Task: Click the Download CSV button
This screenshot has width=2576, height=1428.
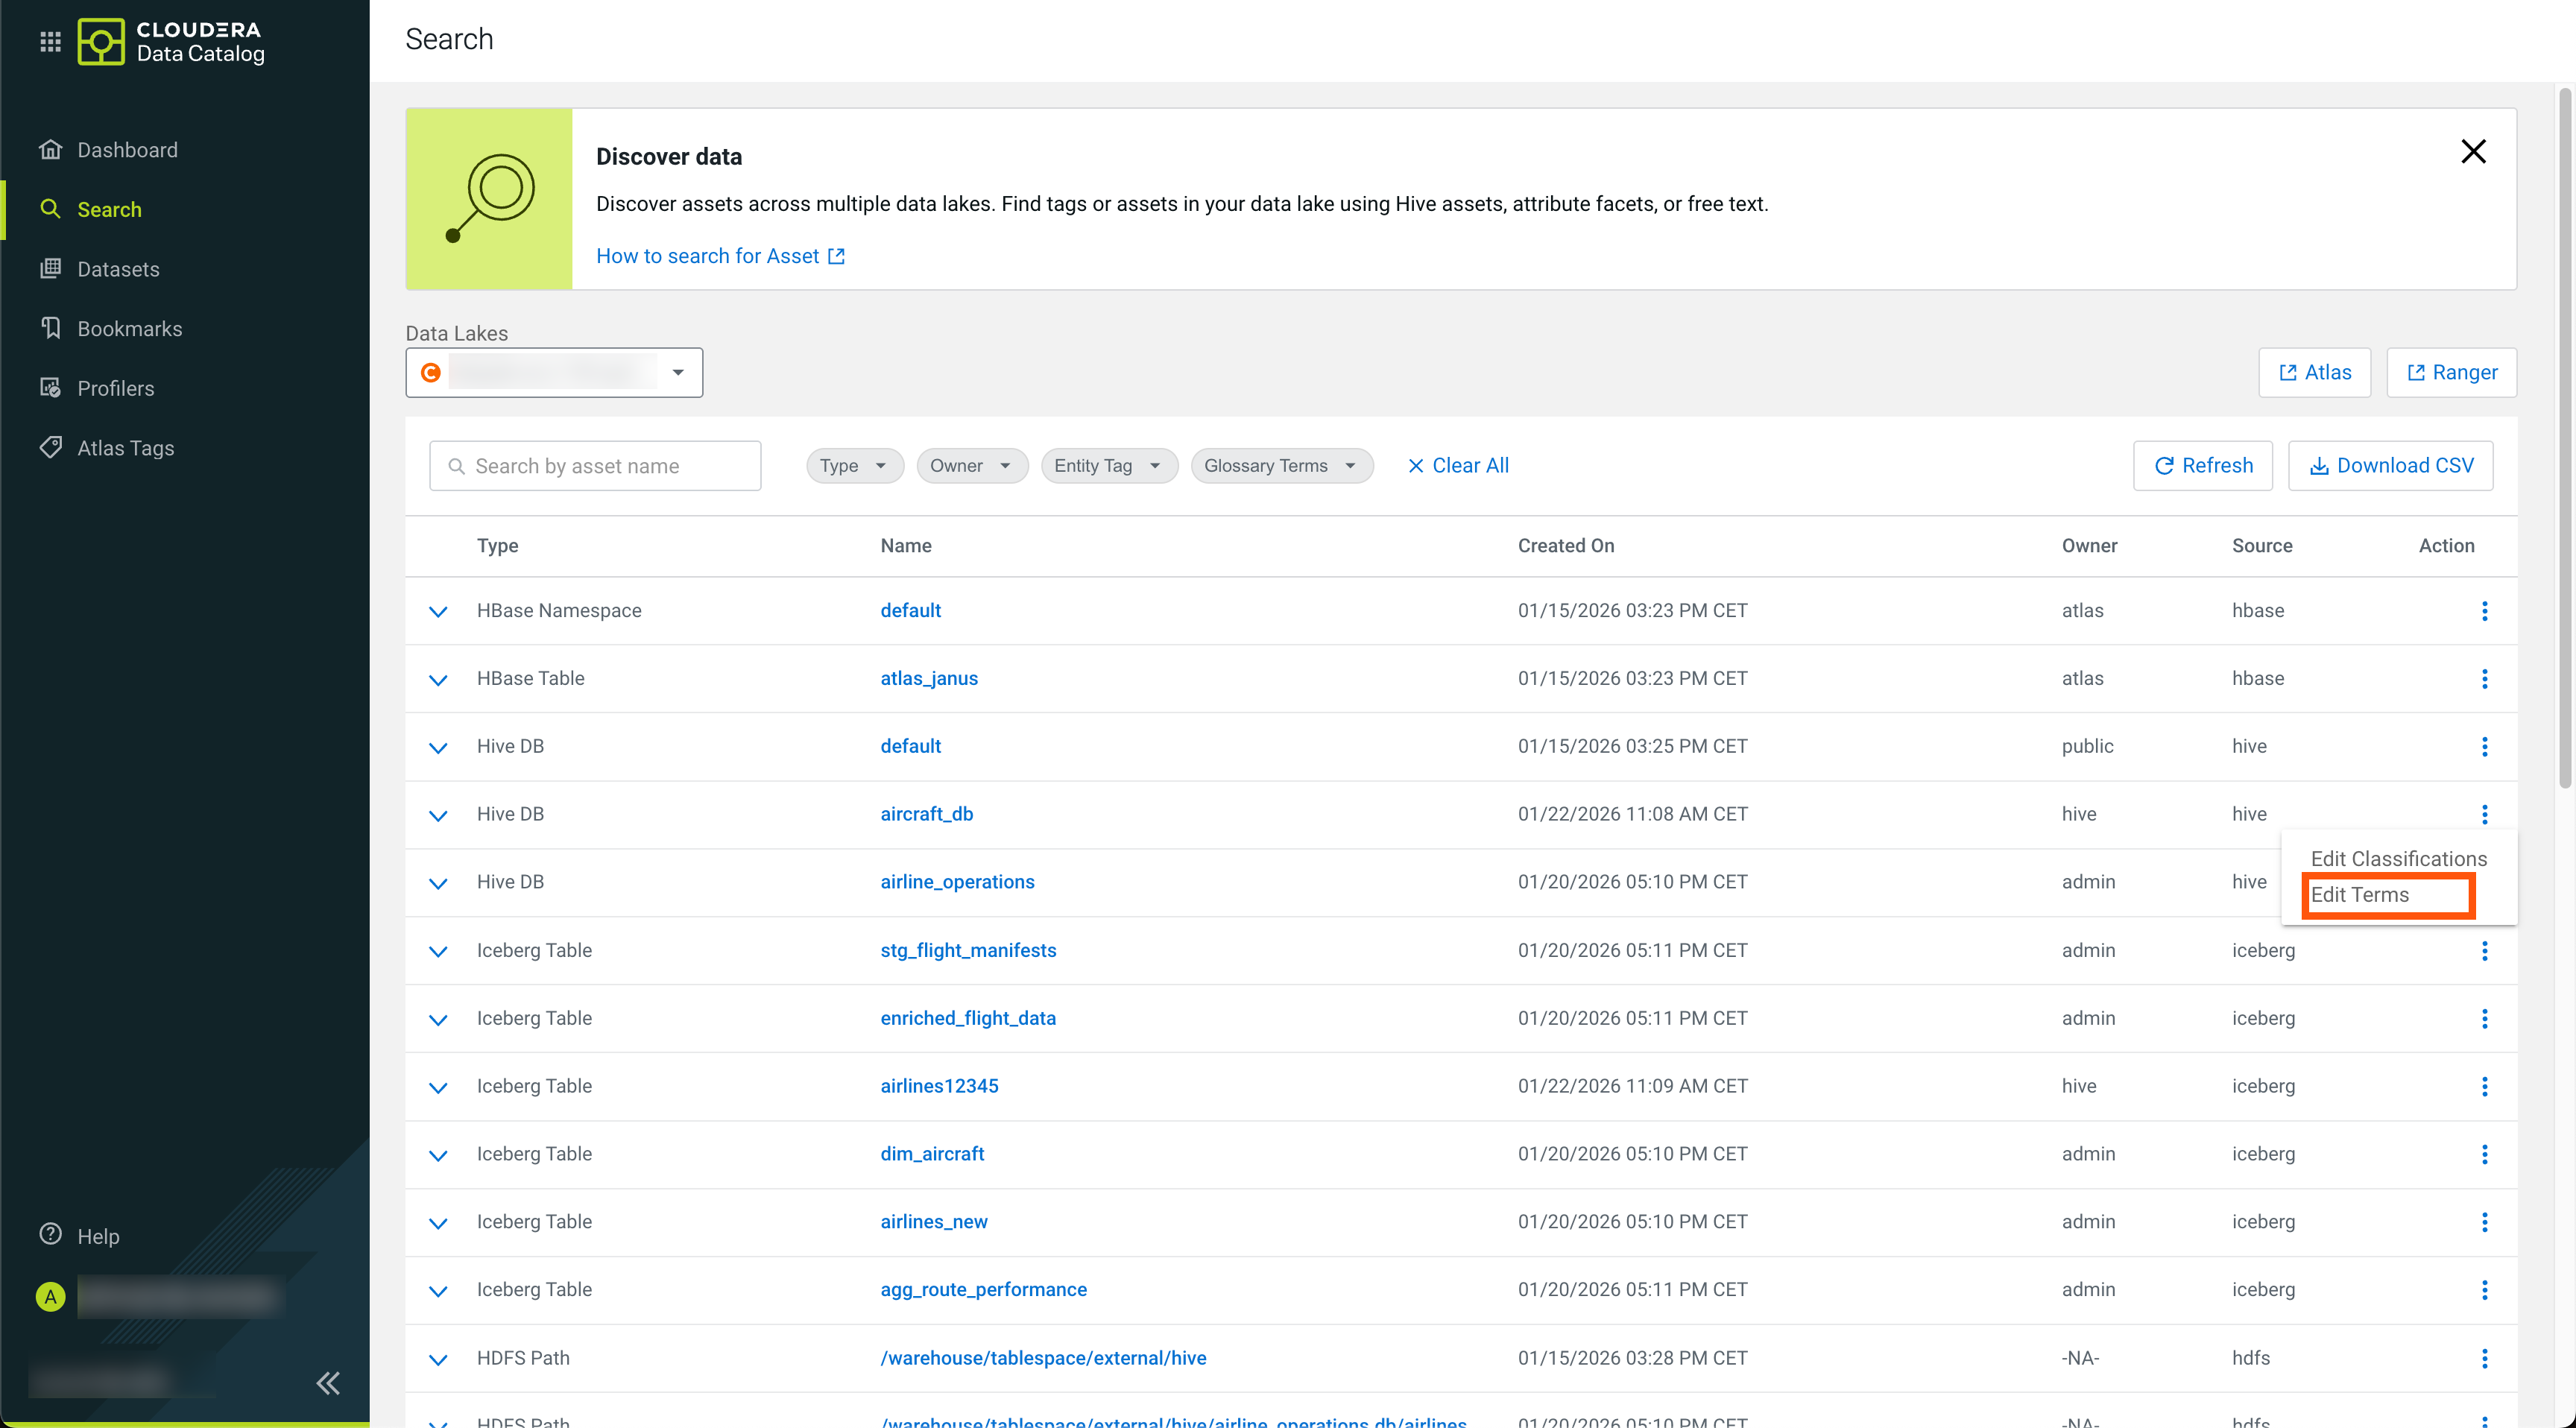Action: click(x=2390, y=466)
